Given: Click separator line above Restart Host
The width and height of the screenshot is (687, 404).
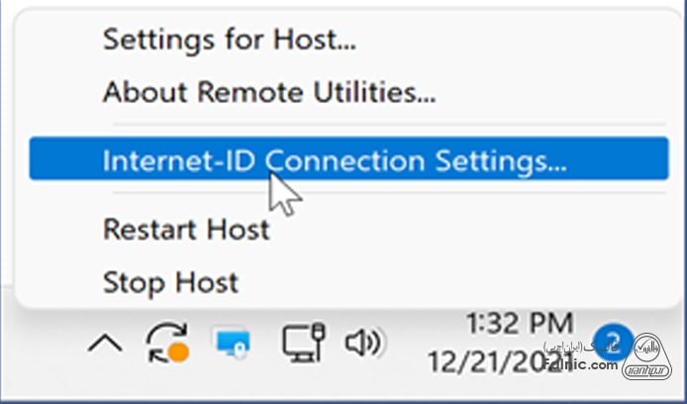Looking at the screenshot, I should tap(386, 194).
